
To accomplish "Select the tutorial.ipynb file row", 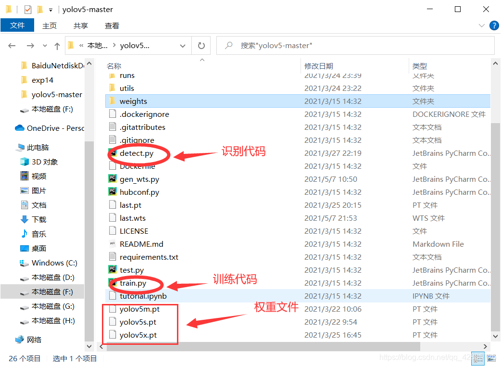I will (x=298, y=296).
